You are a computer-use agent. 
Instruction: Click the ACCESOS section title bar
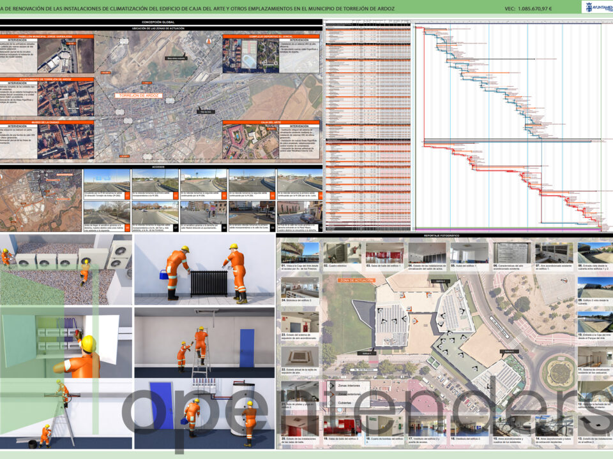point(161,166)
